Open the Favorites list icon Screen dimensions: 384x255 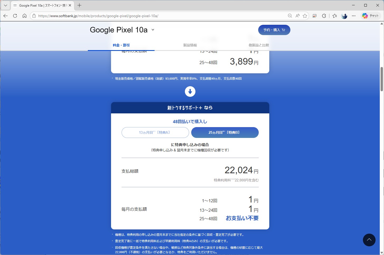tap(334, 16)
